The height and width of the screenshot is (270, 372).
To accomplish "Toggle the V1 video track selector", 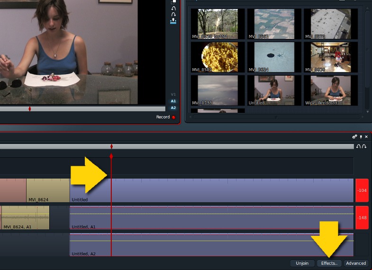I will 173,95.
